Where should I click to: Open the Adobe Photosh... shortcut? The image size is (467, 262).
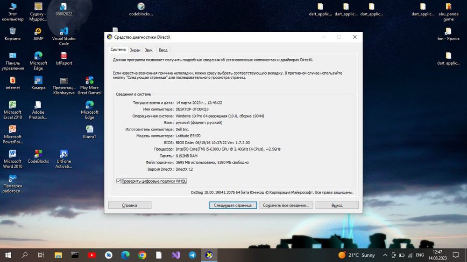point(38,110)
